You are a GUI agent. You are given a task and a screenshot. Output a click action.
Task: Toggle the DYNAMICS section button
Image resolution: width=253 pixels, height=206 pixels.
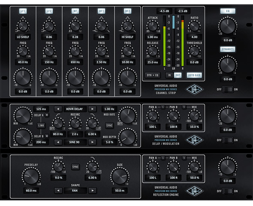pyautogui.click(x=228, y=49)
